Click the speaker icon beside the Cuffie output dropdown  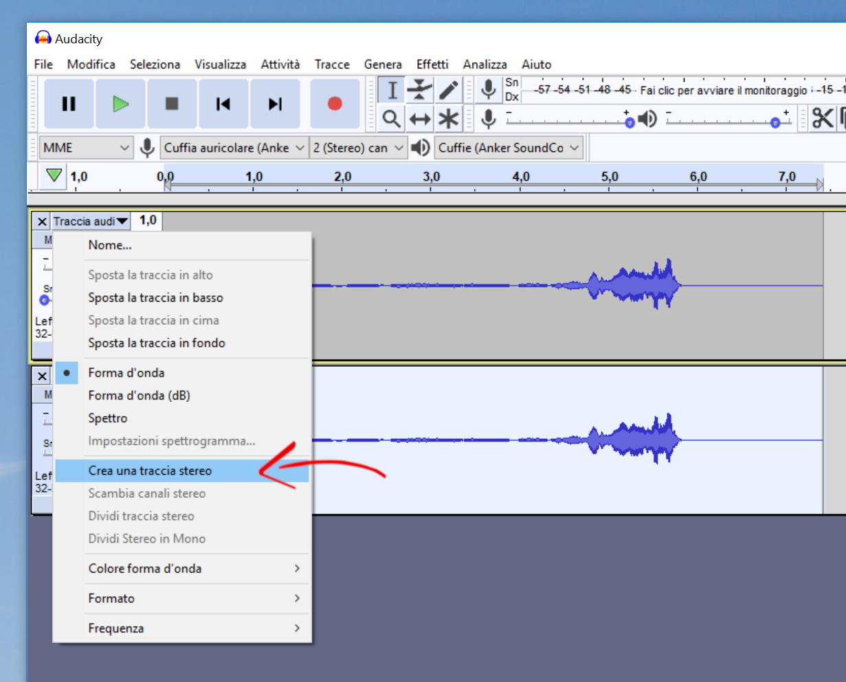click(x=421, y=148)
